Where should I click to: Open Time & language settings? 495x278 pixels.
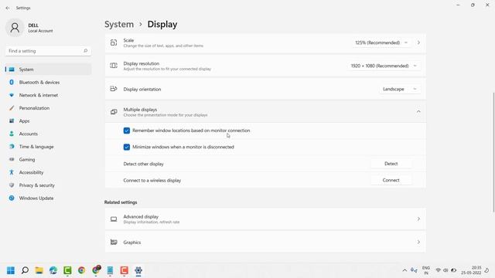pyautogui.click(x=48, y=147)
